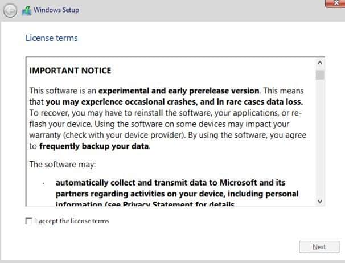
Task: Click 'The software may:' line
Action: point(63,165)
